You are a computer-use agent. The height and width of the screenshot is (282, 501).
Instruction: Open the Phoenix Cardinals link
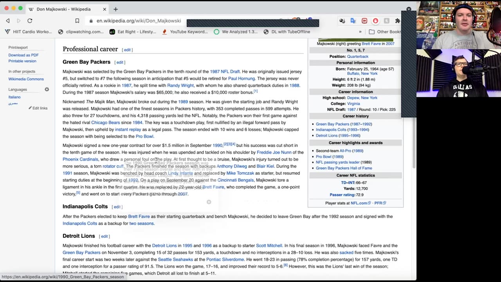click(x=80, y=159)
